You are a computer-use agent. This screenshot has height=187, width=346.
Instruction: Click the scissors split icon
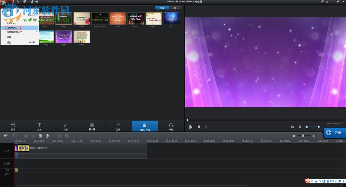coord(33,136)
